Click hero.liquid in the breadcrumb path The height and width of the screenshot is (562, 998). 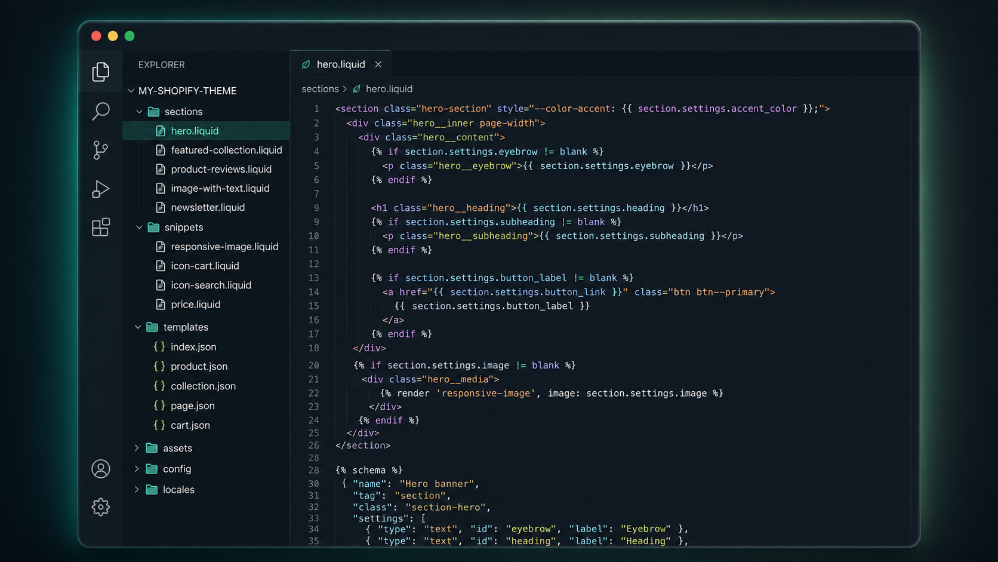pyautogui.click(x=389, y=89)
